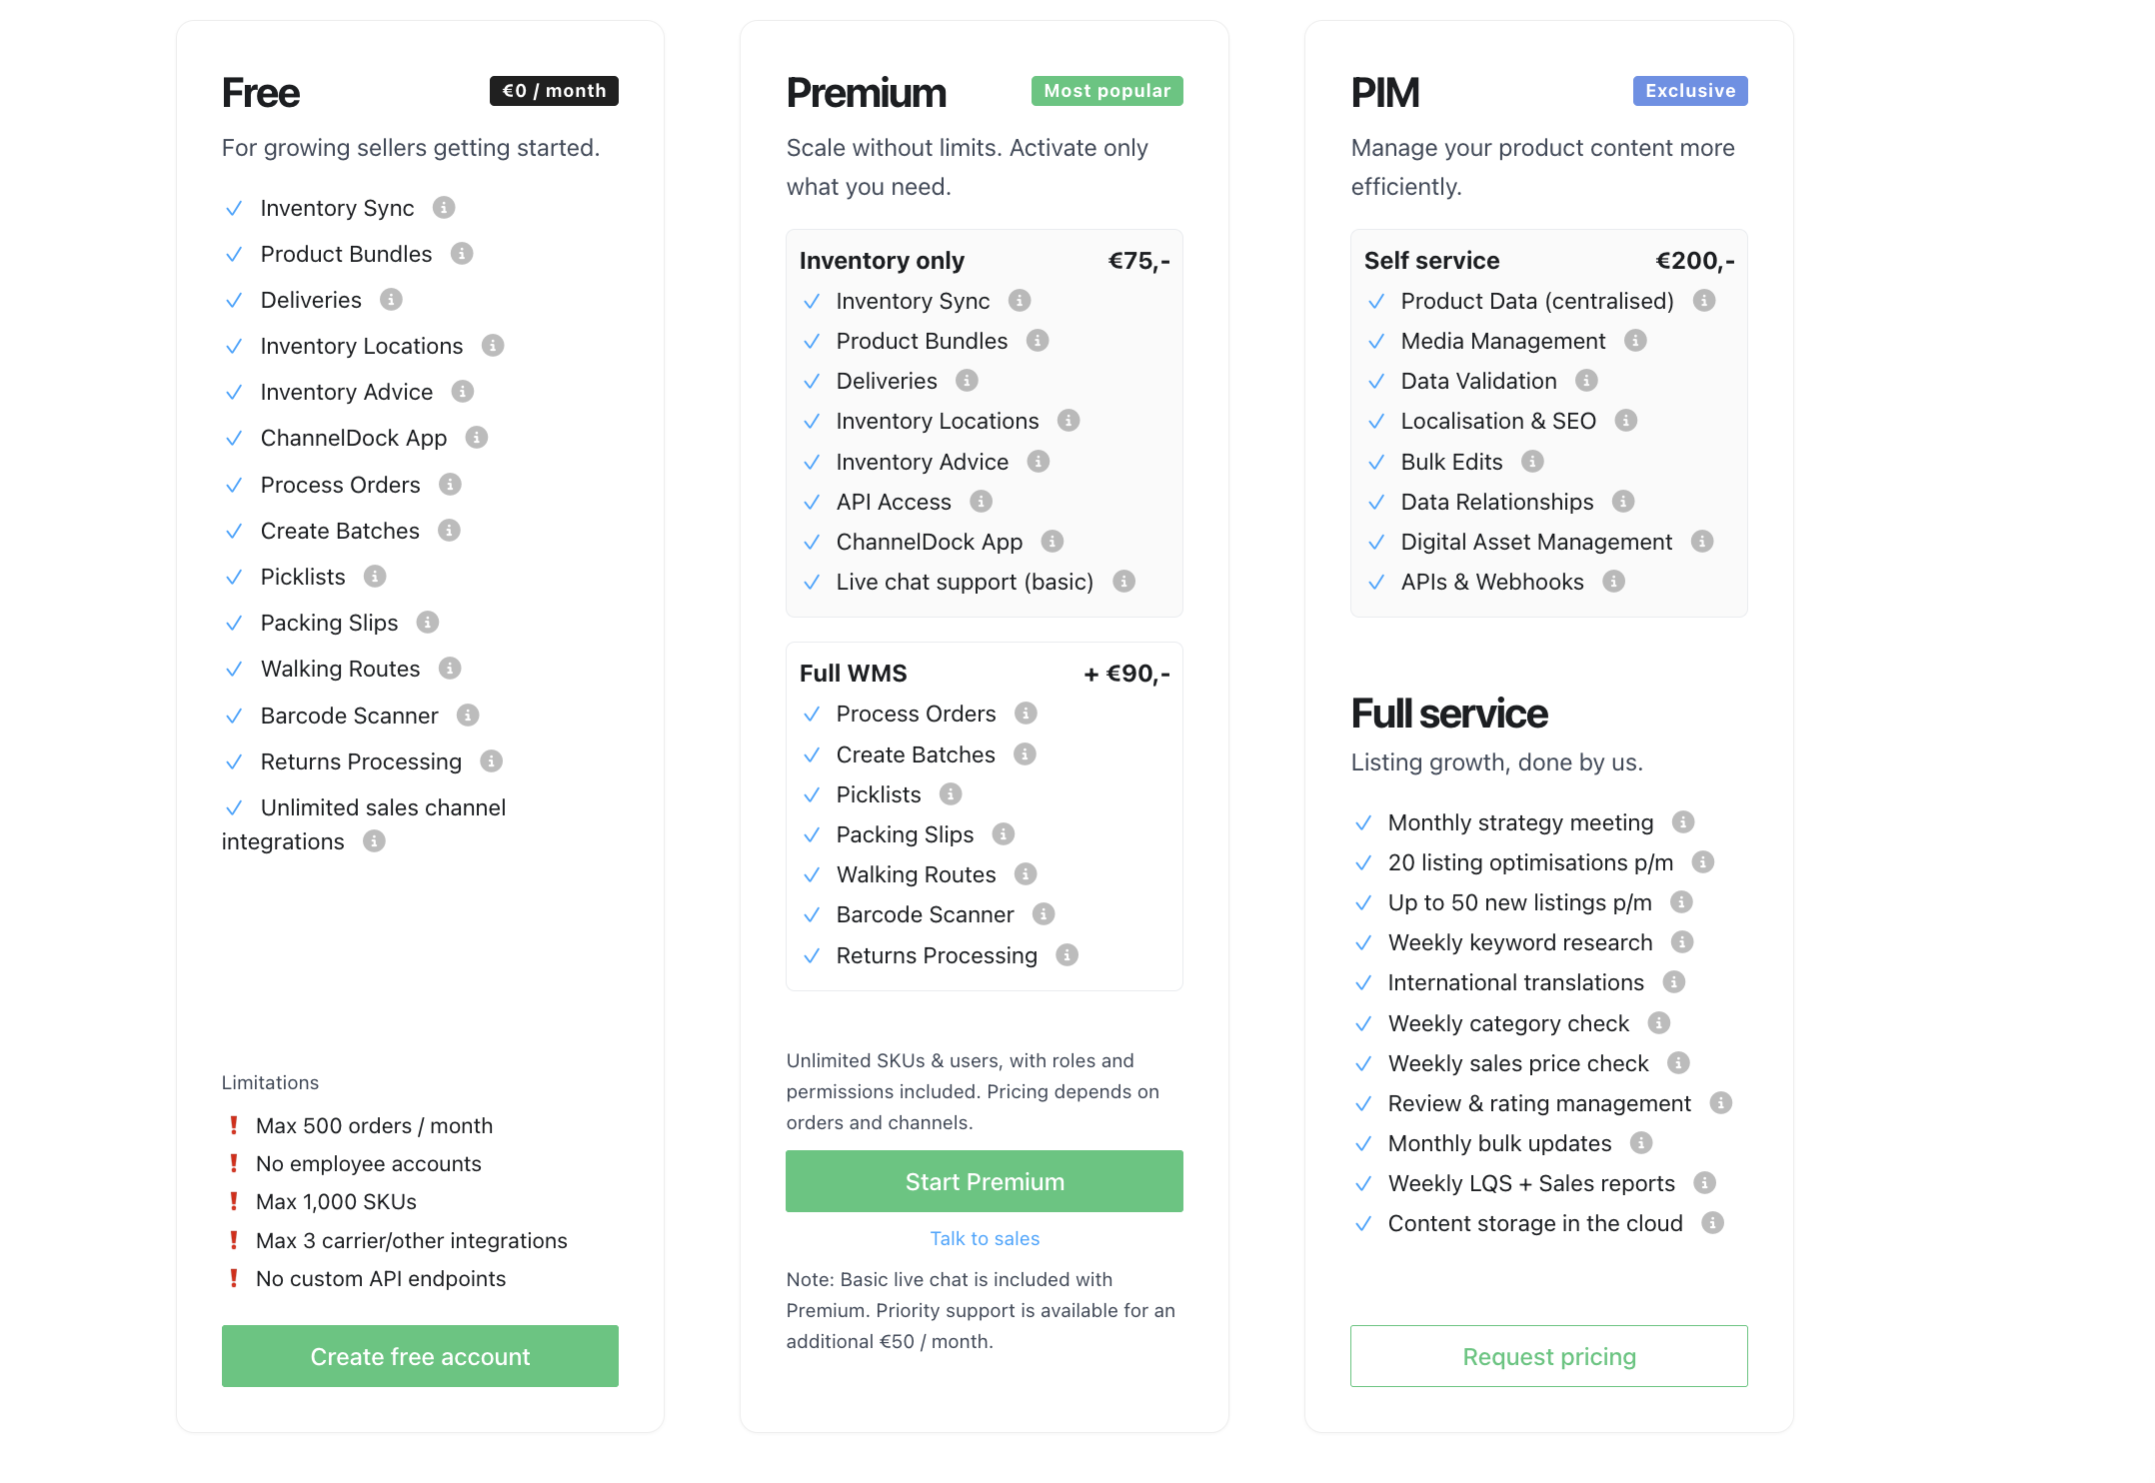Open info icon next to APIs & Webhooks

coord(1614,582)
